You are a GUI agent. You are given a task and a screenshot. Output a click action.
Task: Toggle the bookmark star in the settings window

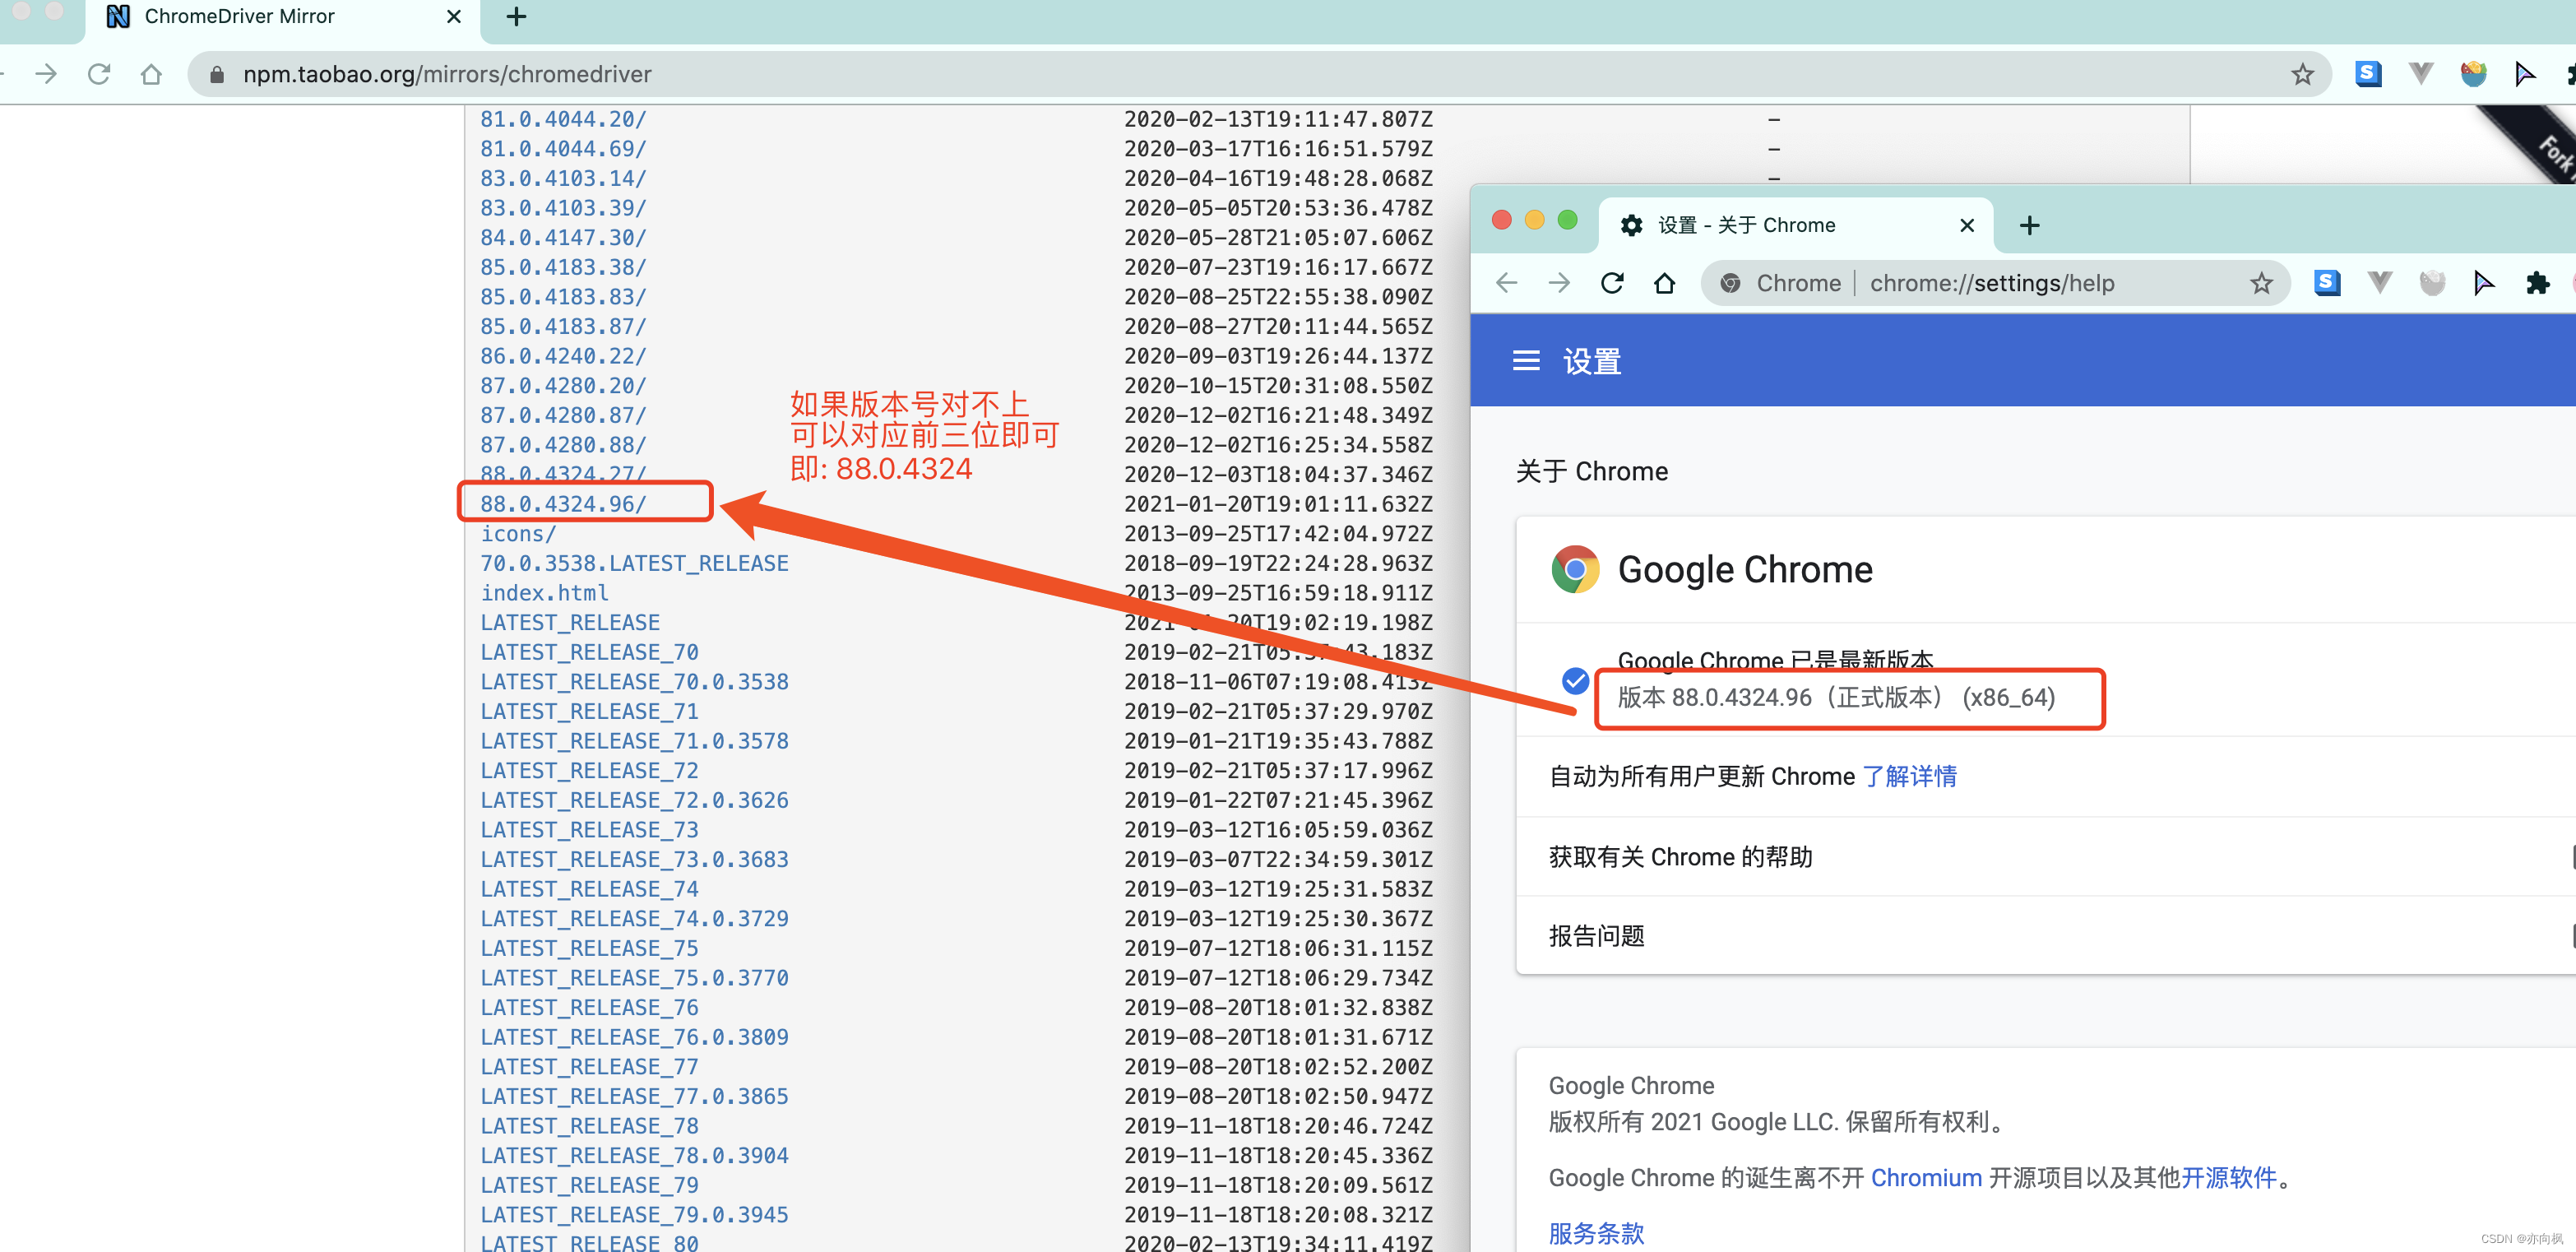click(x=2261, y=283)
